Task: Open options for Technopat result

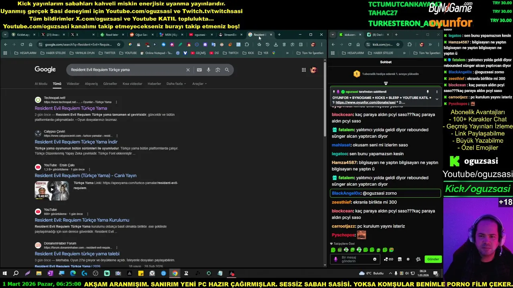Action: tap(116, 102)
